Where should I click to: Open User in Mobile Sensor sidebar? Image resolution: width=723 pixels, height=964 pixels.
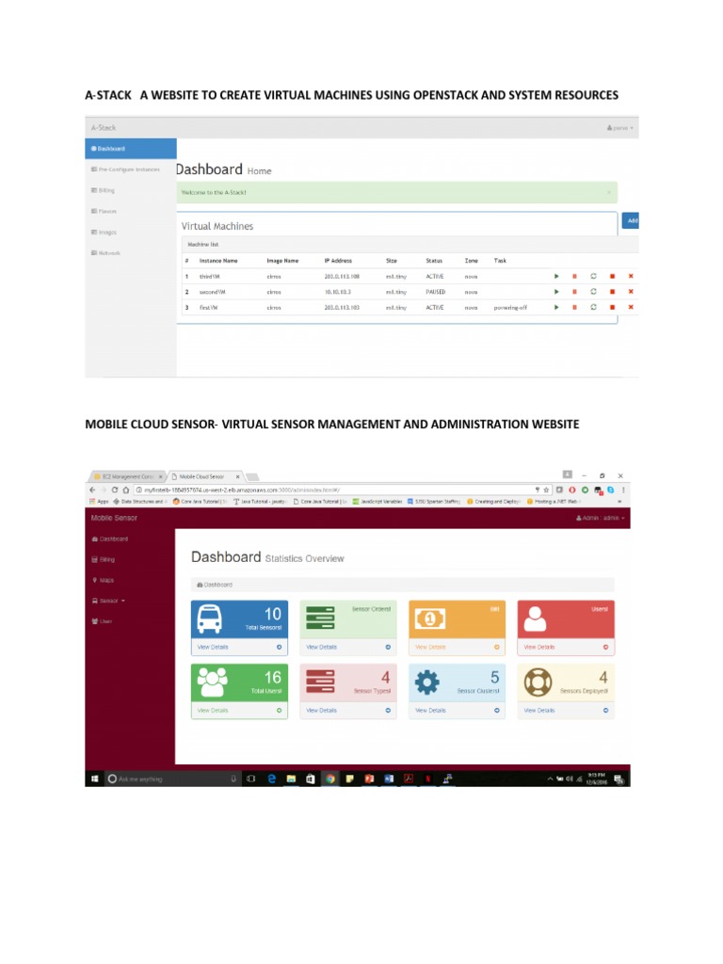click(102, 621)
